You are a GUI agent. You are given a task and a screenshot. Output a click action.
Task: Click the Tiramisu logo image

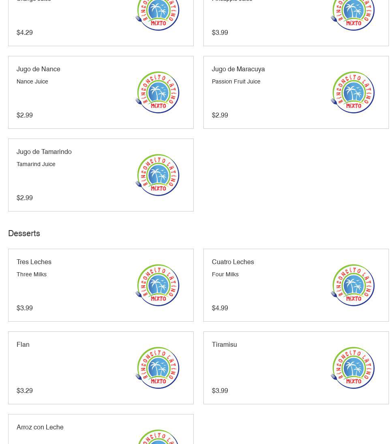point(353,368)
